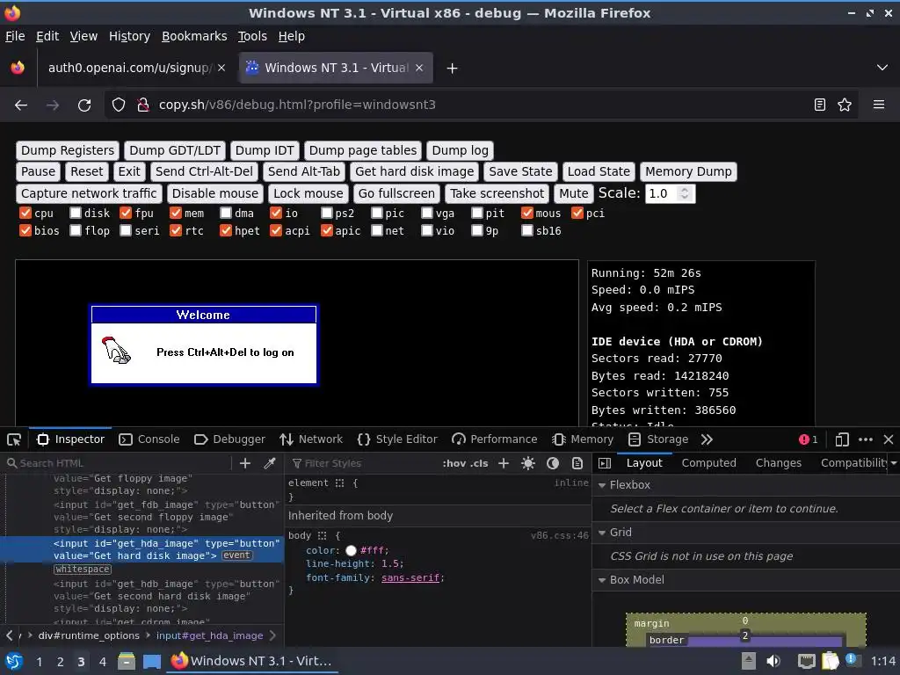The width and height of the screenshot is (900, 675).
Task: Collapse the Flexbox section
Action: tap(602, 485)
